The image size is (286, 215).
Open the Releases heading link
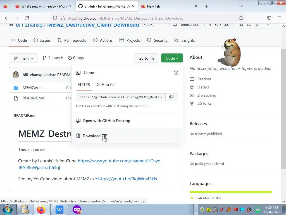pos(198,123)
